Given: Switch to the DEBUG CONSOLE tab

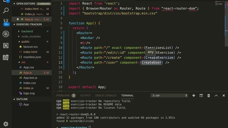Looking at the screenshot, I should [106, 96].
